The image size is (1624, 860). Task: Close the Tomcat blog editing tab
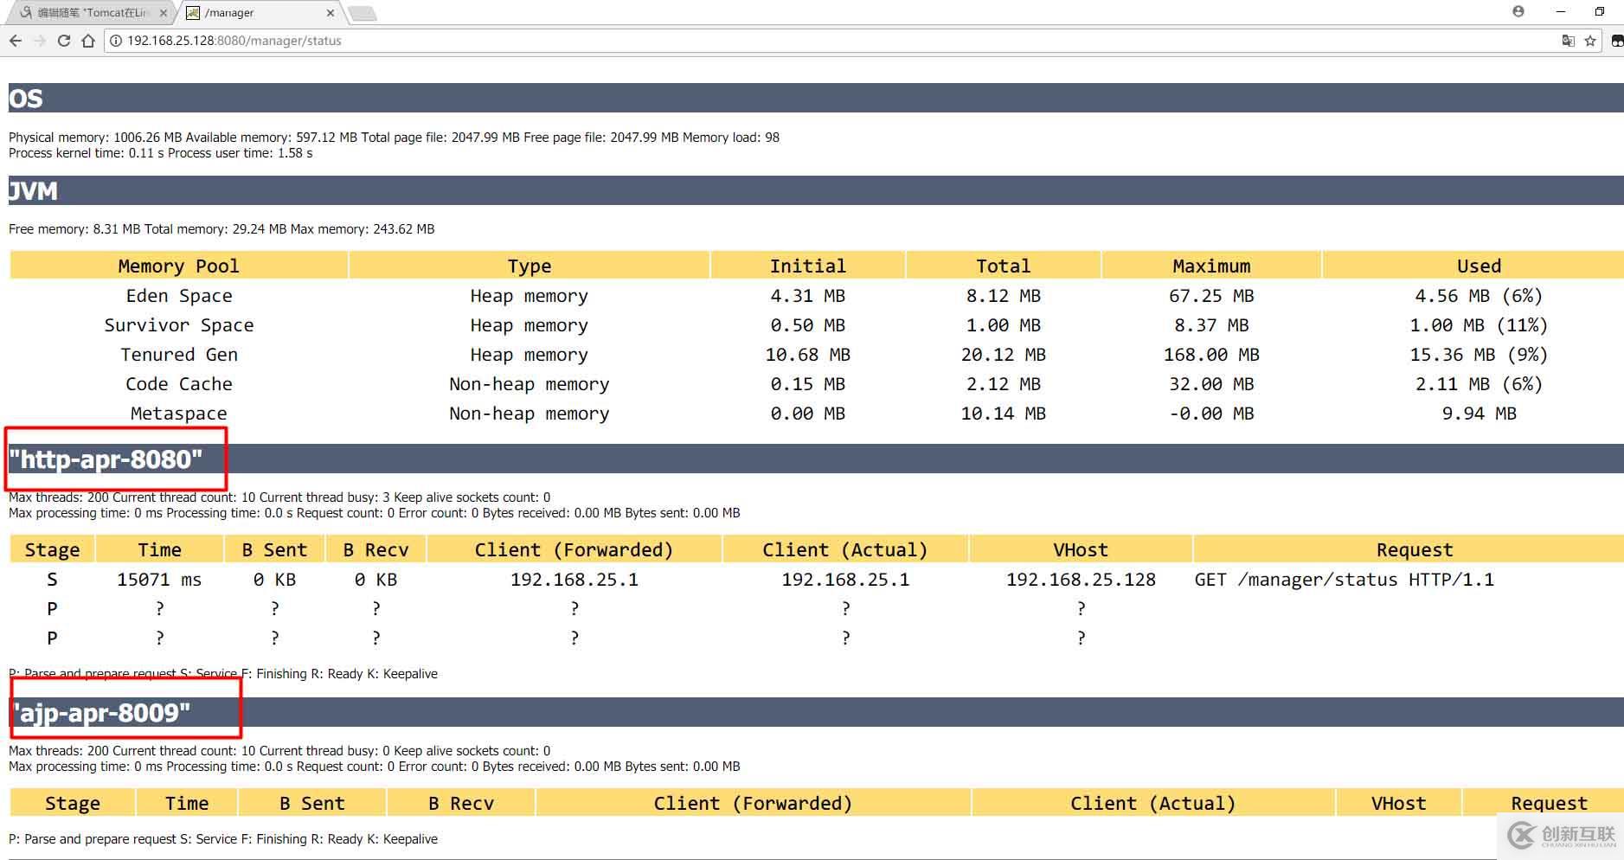164,13
